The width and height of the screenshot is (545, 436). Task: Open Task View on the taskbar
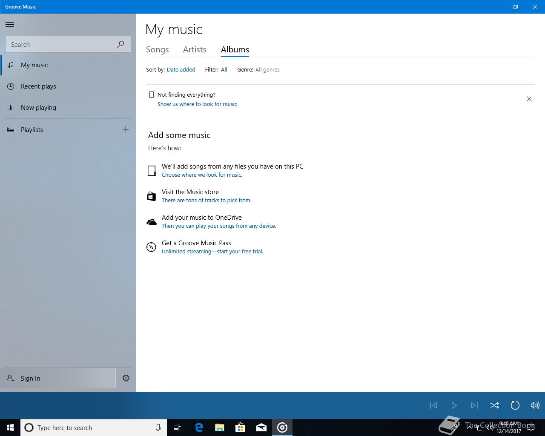tap(177, 427)
